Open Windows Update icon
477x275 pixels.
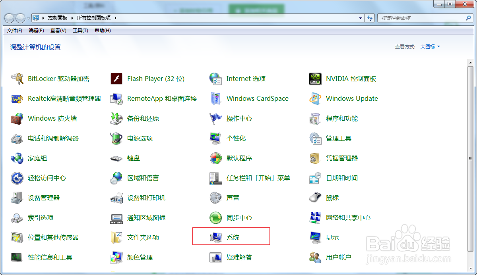click(x=315, y=98)
